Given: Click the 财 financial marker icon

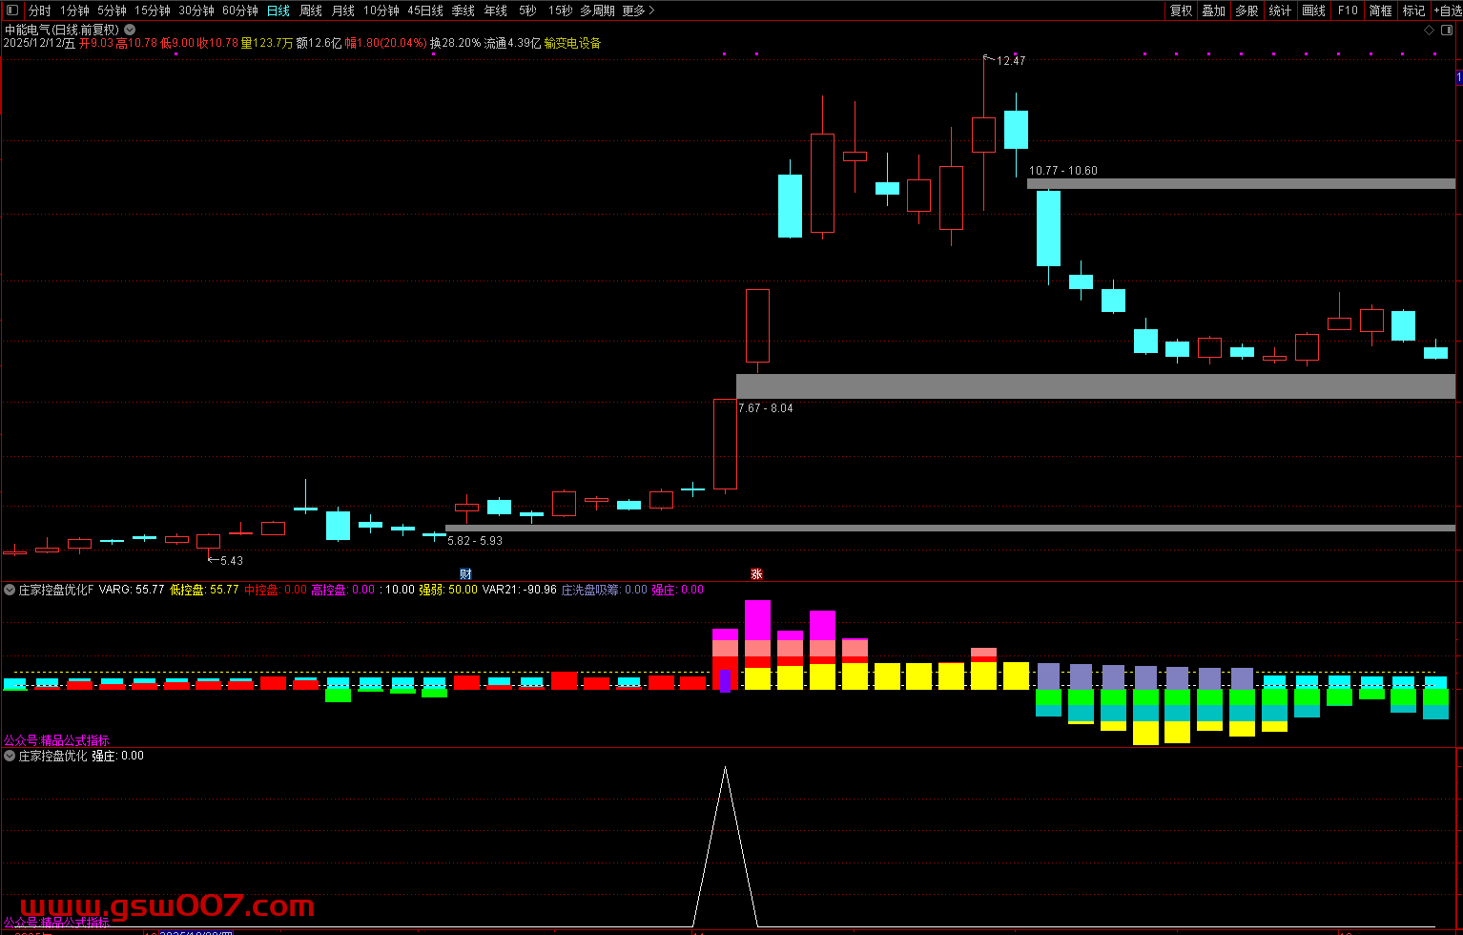Looking at the screenshot, I should click(465, 573).
